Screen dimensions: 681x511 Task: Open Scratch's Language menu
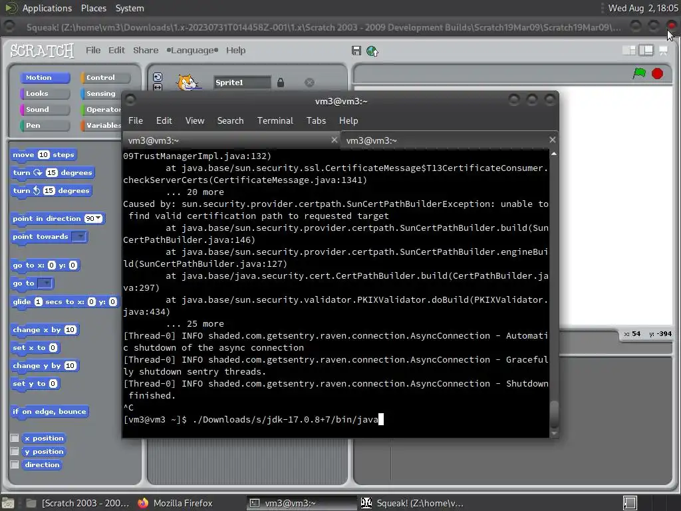(x=192, y=51)
